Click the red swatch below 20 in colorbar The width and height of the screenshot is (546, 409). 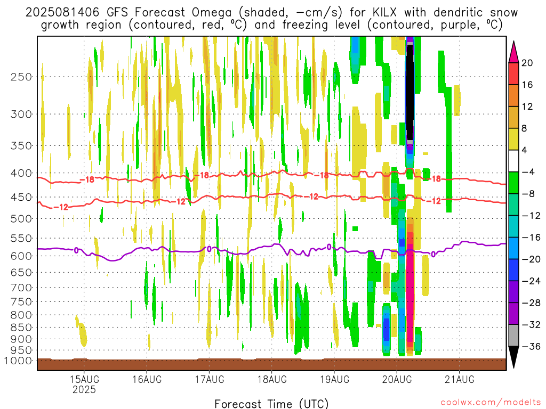tap(513, 73)
